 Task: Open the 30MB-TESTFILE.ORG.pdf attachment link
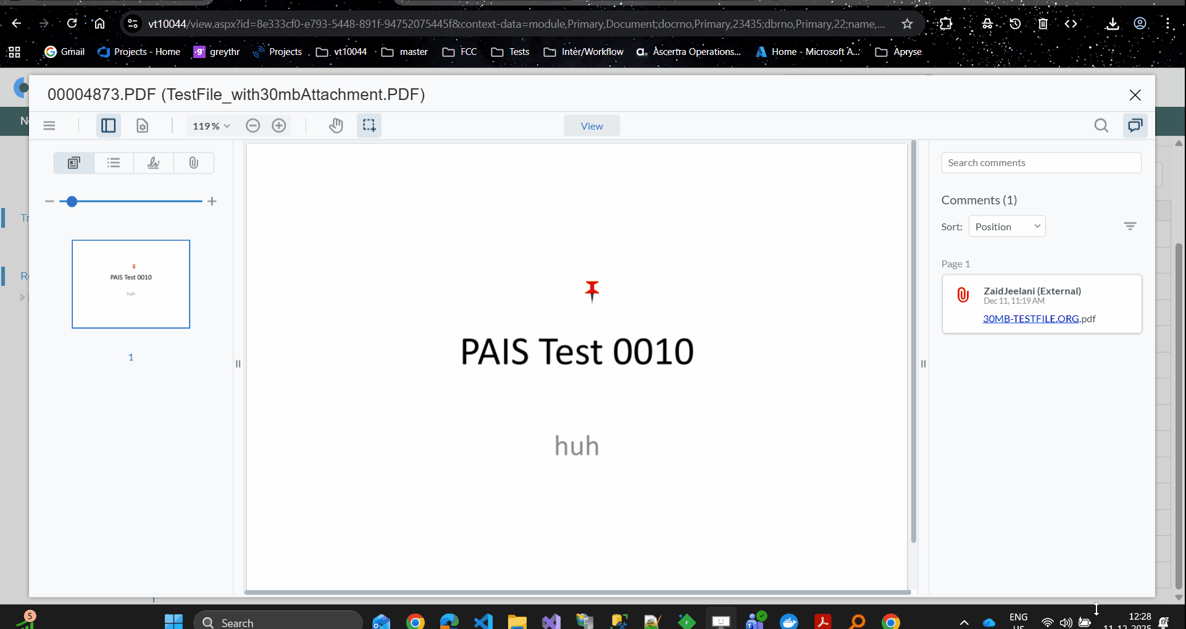pos(1030,319)
